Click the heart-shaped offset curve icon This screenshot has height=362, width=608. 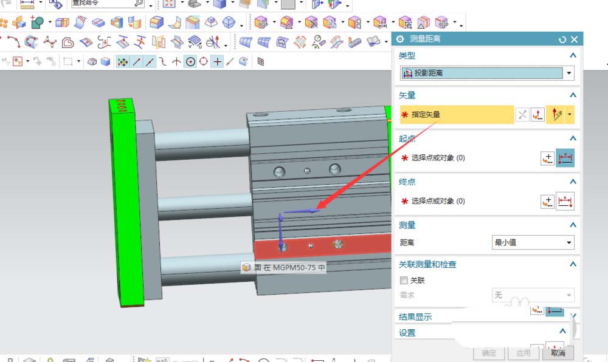[67, 42]
